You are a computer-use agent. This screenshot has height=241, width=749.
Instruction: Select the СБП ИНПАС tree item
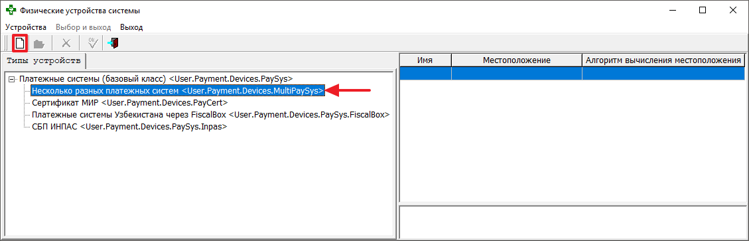pos(129,127)
